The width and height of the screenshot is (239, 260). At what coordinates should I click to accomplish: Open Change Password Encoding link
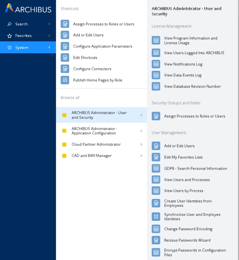tap(188, 229)
